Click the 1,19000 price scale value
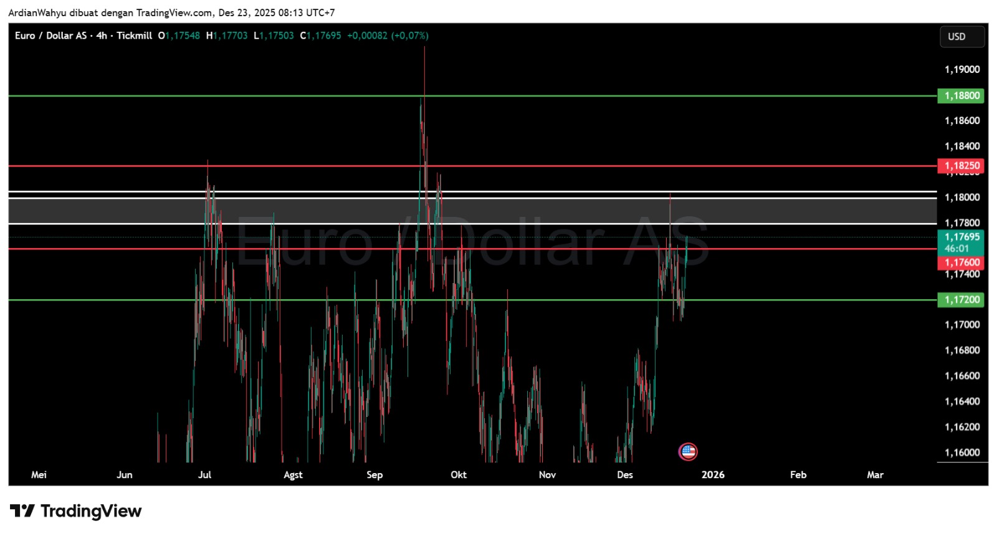This screenshot has height=536, width=997. (x=961, y=69)
